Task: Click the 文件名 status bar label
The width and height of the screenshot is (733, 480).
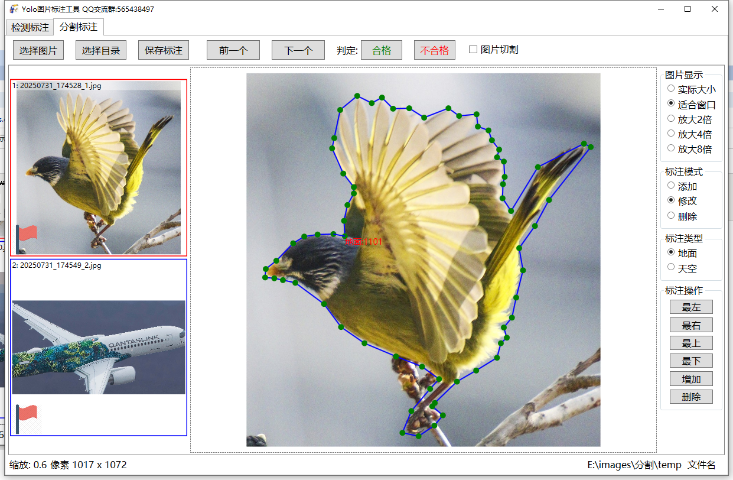Action: tap(702, 465)
